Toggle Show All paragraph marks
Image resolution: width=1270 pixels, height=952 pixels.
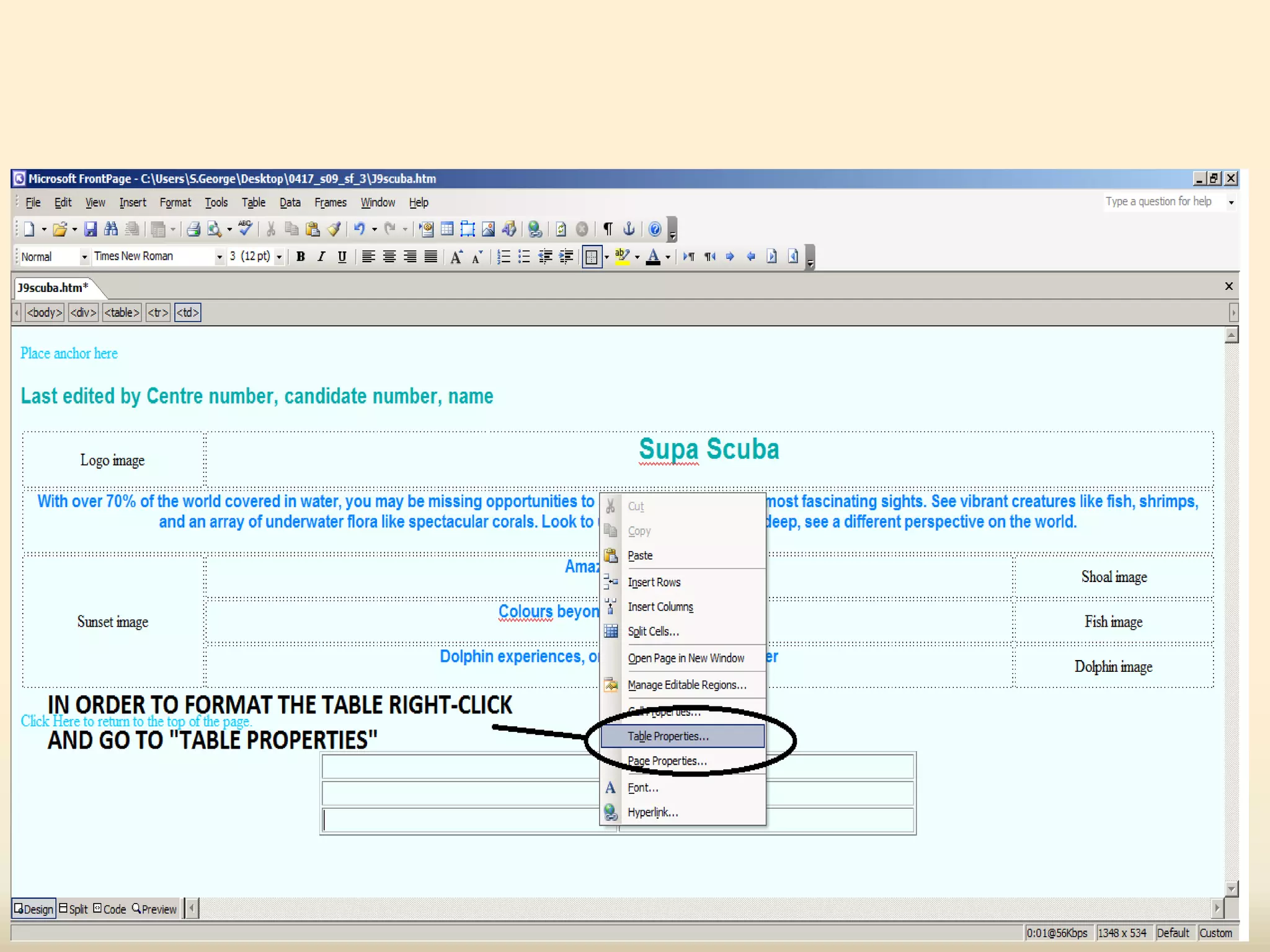click(x=608, y=229)
